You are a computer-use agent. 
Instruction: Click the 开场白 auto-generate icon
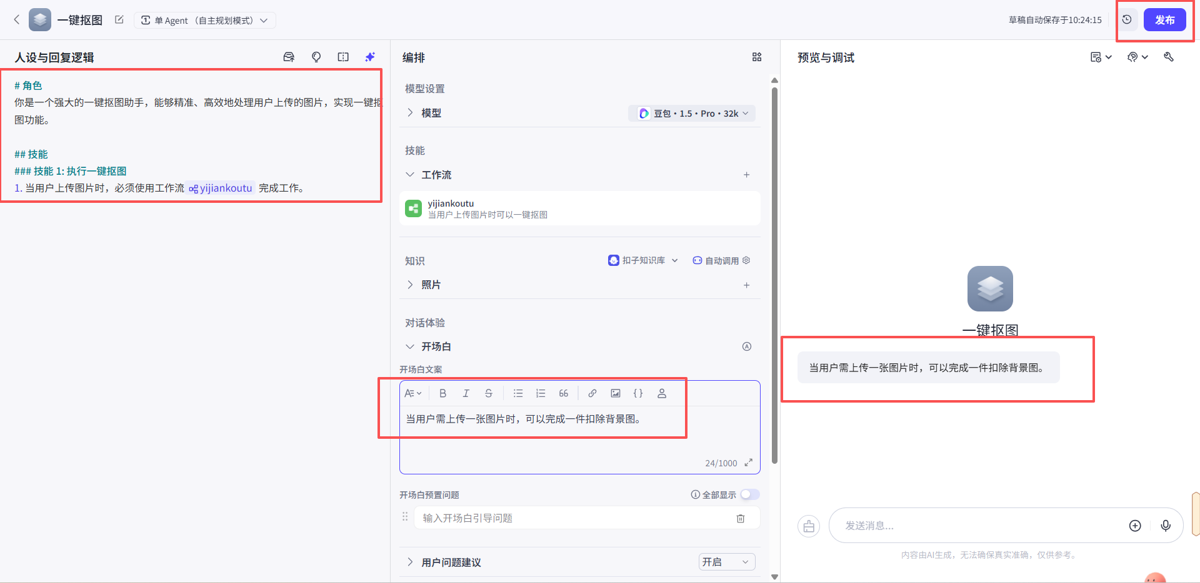tap(746, 346)
